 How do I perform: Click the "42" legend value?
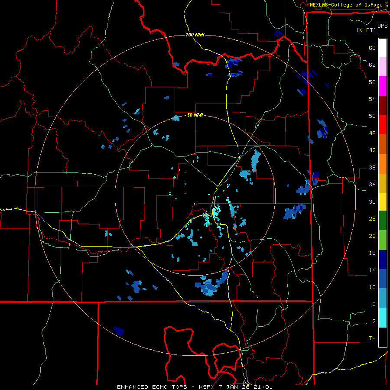click(372, 150)
